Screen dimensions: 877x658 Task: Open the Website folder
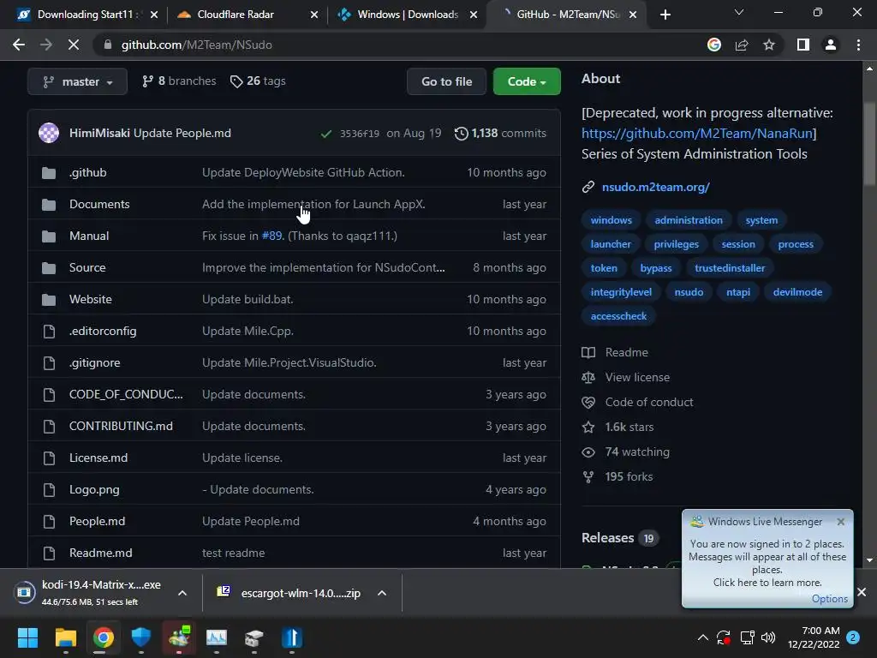coord(91,299)
